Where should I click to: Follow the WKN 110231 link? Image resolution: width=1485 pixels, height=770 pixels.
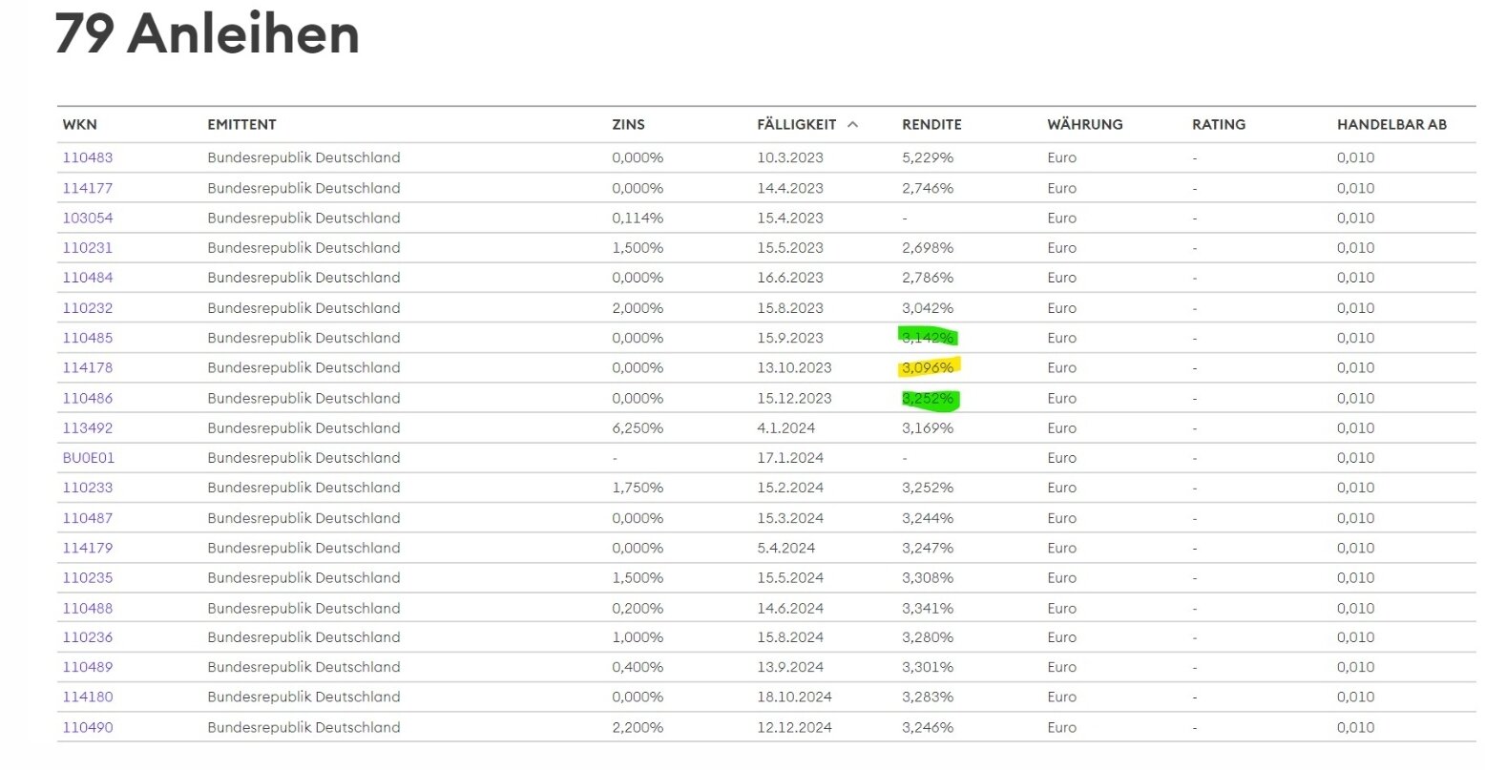[88, 247]
